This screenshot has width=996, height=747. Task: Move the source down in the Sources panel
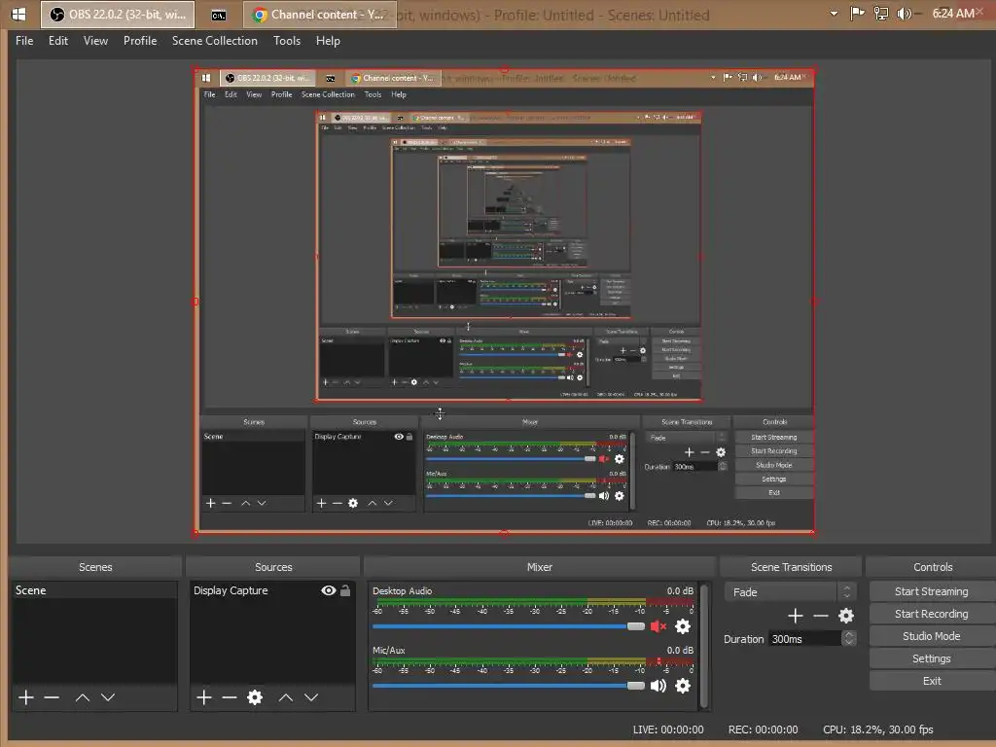click(x=311, y=697)
